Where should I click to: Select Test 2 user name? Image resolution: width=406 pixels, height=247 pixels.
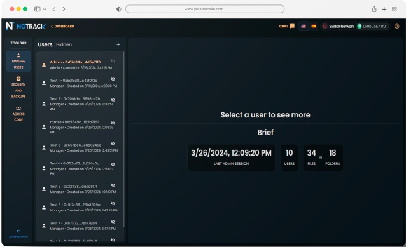(x=75, y=98)
